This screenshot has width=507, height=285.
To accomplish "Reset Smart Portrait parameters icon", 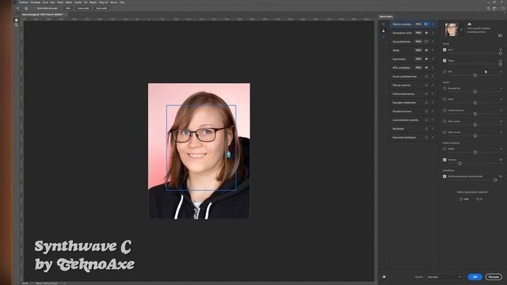I will click(500, 36).
